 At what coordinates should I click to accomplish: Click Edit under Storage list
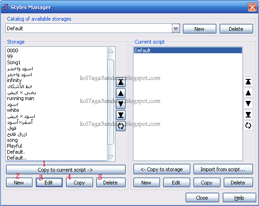tap(49, 183)
